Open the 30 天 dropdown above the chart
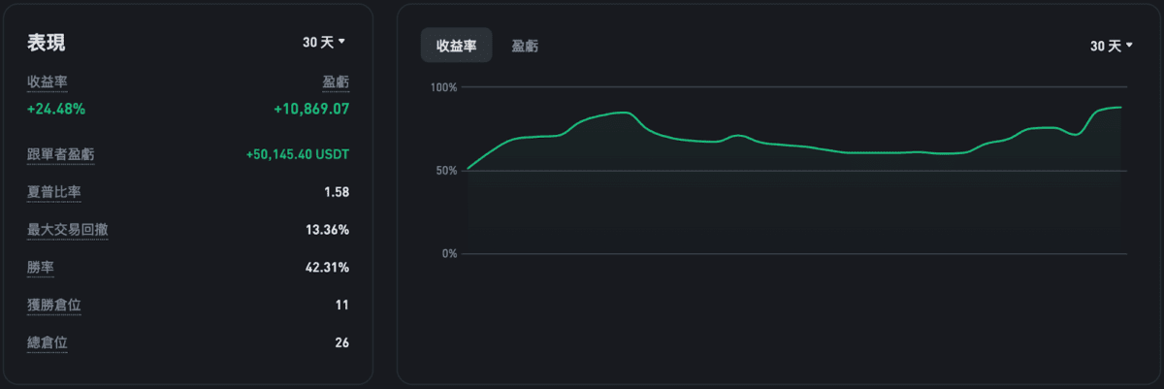The height and width of the screenshot is (389, 1164). [x=1112, y=46]
